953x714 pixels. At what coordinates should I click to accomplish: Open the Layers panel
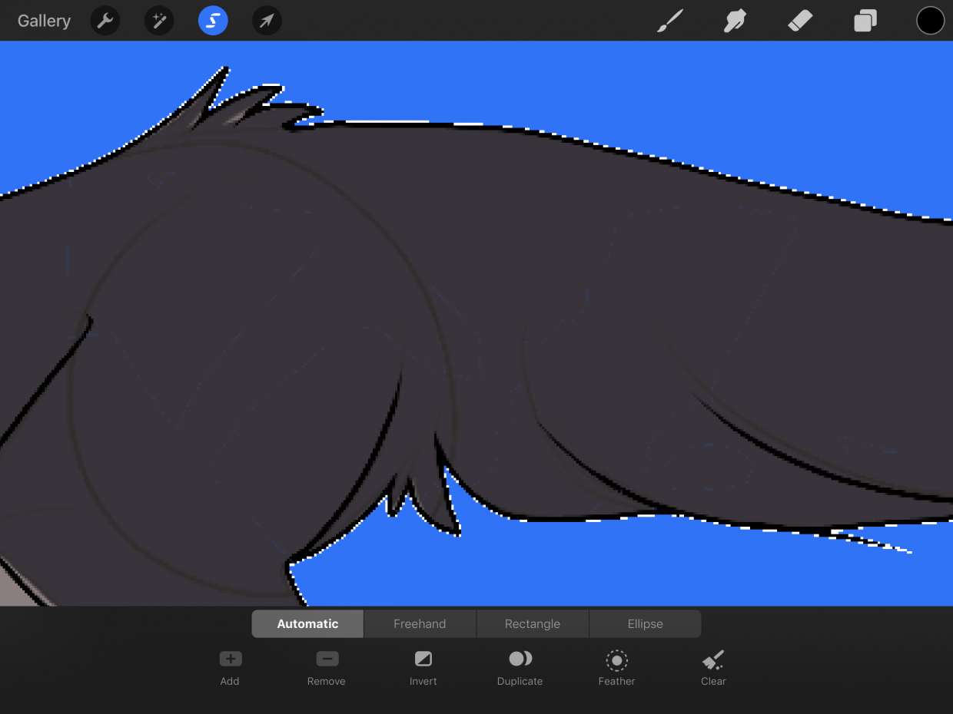[865, 21]
